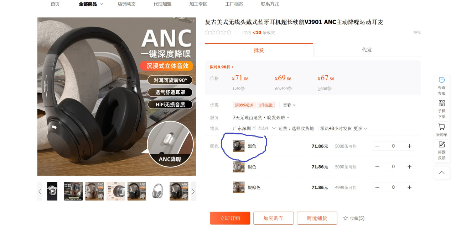
Task: Expand the 全部商品 dropdown menu
Action: 101,4
